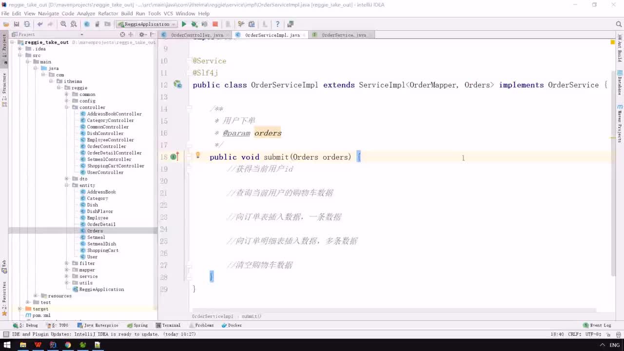Stop the running application red square
The width and height of the screenshot is (624, 351).
[x=215, y=24]
